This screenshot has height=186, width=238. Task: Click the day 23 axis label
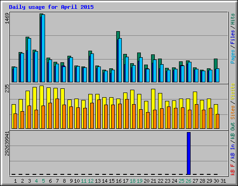point(167,181)
